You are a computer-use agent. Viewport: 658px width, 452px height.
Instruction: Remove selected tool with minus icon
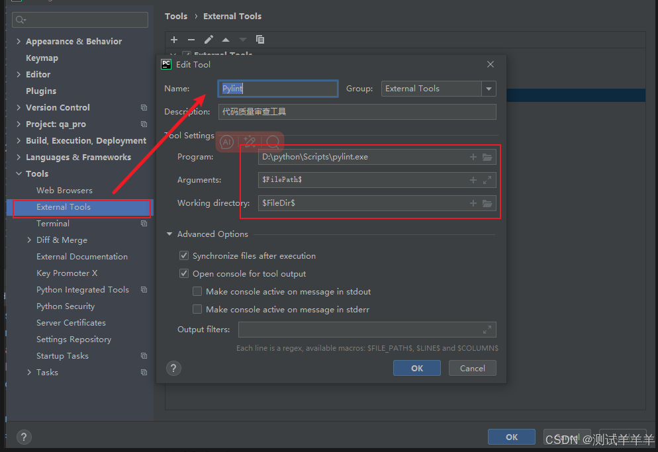[191, 40]
